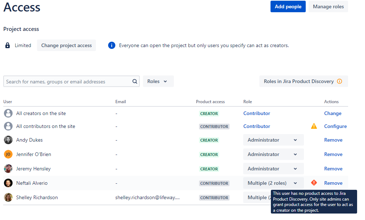This screenshot has height=220, width=365.
Task: Click the magnifying glass search icon
Action: [x=135, y=81]
